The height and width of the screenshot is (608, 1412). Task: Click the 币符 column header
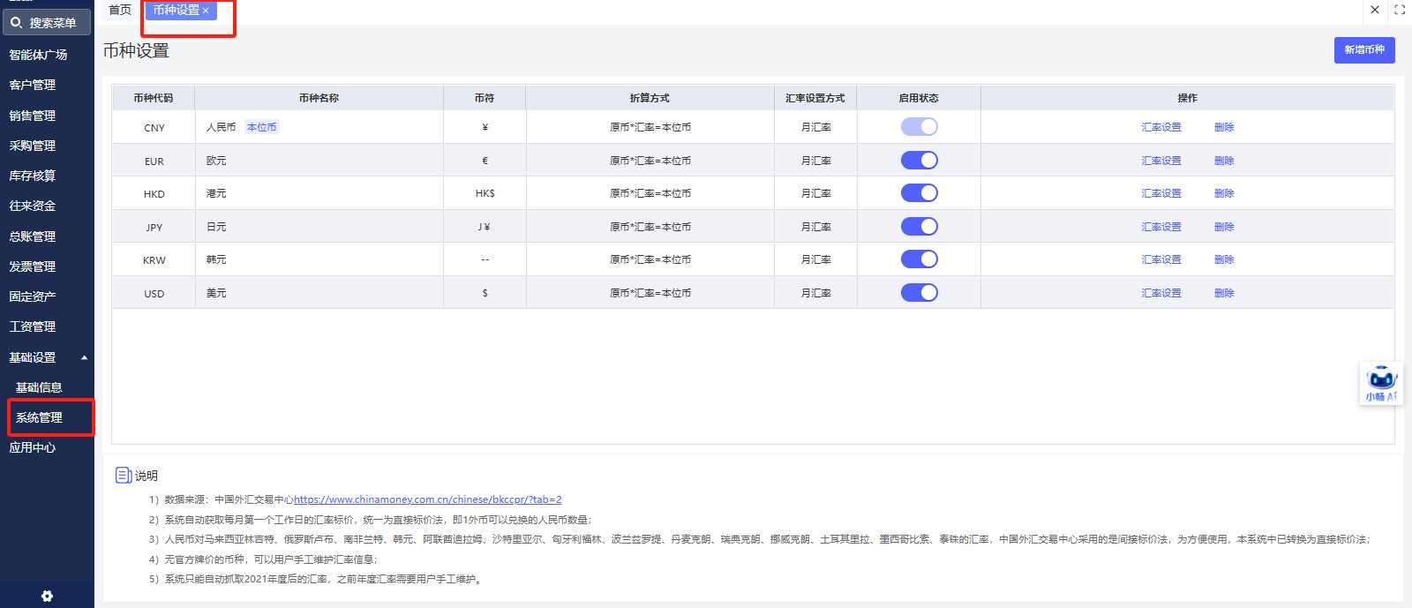[x=484, y=98]
